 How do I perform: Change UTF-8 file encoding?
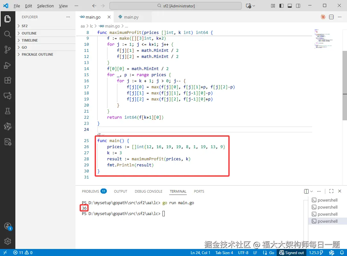tap(243, 253)
